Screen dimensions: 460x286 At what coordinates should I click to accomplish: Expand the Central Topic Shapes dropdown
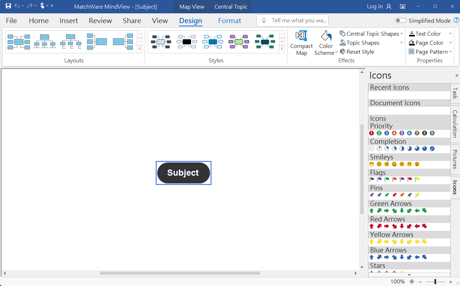click(402, 34)
